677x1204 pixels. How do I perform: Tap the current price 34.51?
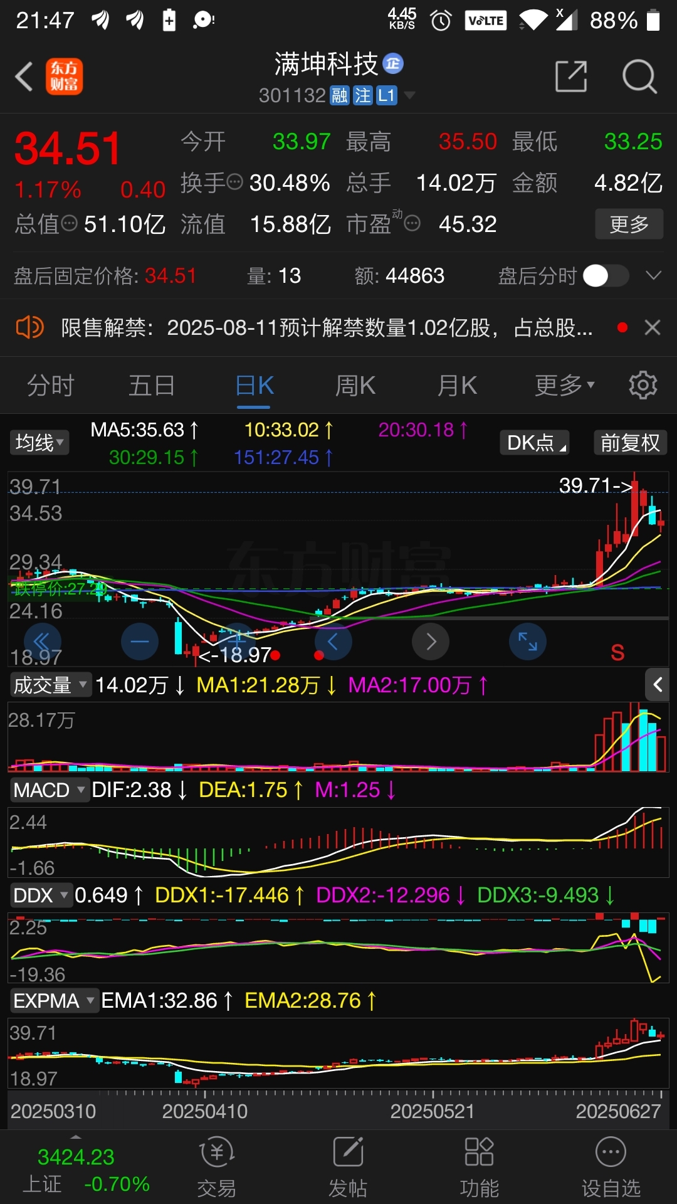pos(68,149)
